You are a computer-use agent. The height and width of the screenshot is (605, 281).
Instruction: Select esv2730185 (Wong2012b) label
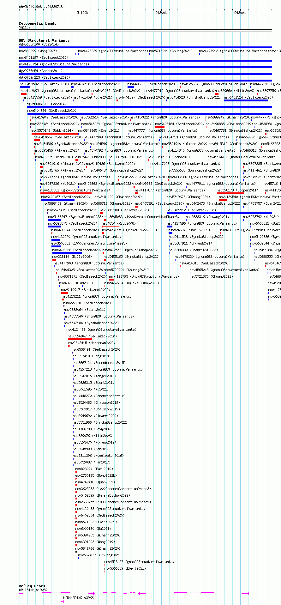pos(96,475)
